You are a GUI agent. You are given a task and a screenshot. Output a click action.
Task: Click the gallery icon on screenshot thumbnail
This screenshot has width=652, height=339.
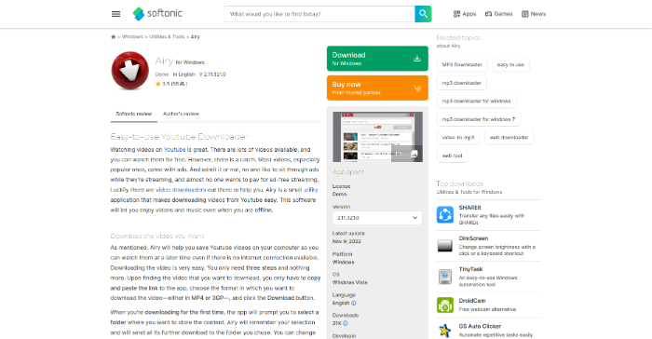coord(414,155)
